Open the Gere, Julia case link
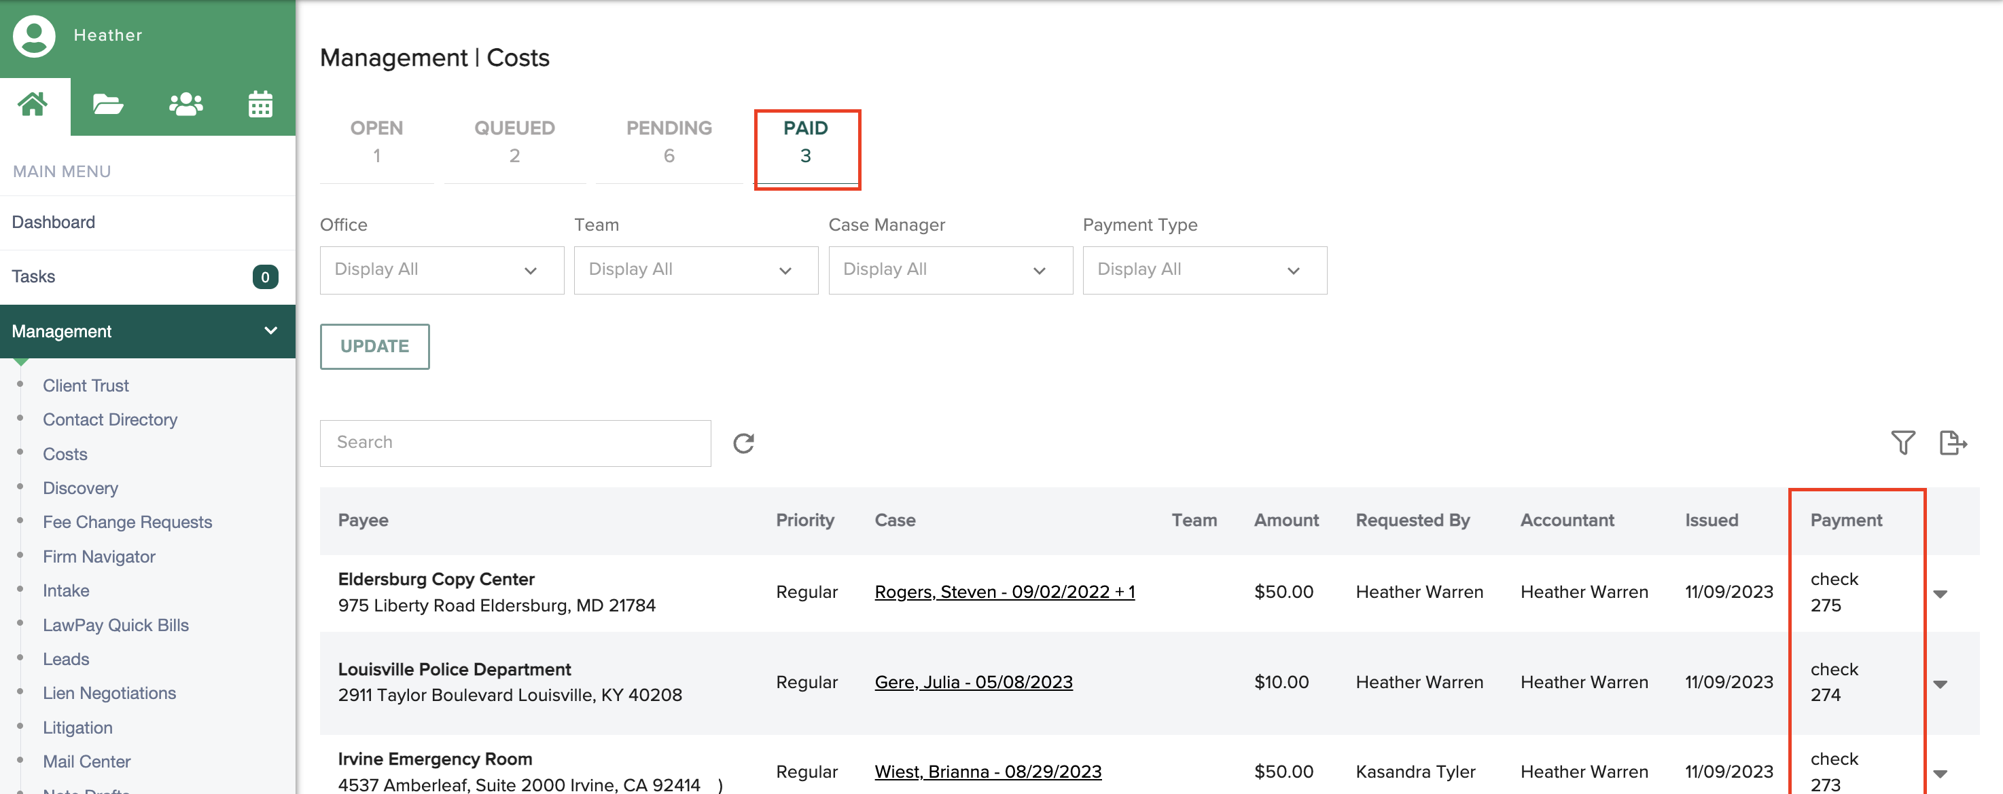The width and height of the screenshot is (2003, 794). 973,681
